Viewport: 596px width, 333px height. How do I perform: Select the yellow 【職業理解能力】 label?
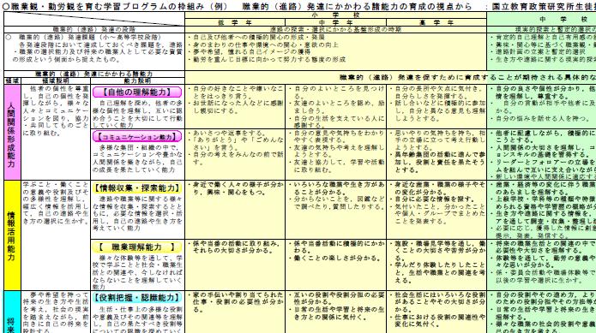point(137,247)
